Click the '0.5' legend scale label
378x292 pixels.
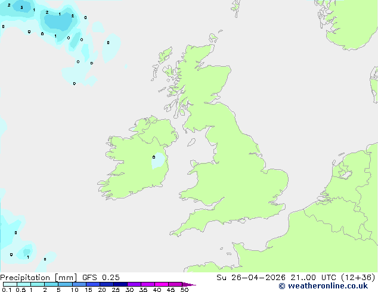tap(20, 290)
